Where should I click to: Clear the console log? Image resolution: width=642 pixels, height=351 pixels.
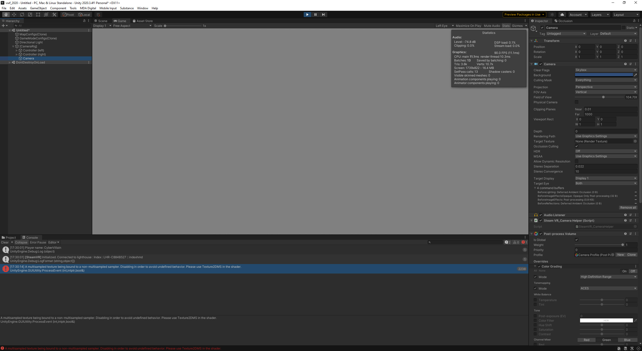(x=5, y=242)
